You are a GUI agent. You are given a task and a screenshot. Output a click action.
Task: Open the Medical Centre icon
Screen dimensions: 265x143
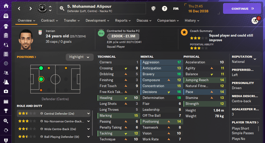coord(6,91)
